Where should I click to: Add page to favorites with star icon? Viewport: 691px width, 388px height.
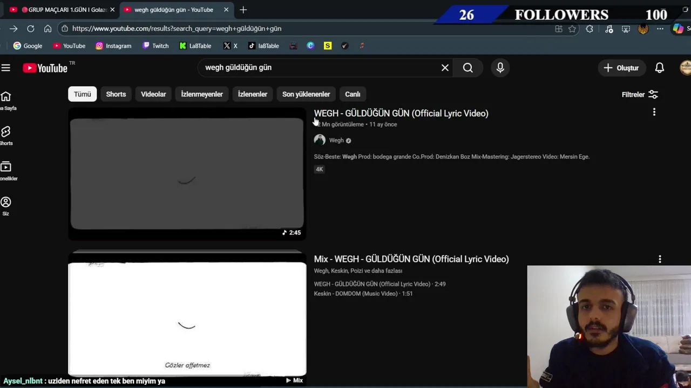572,29
